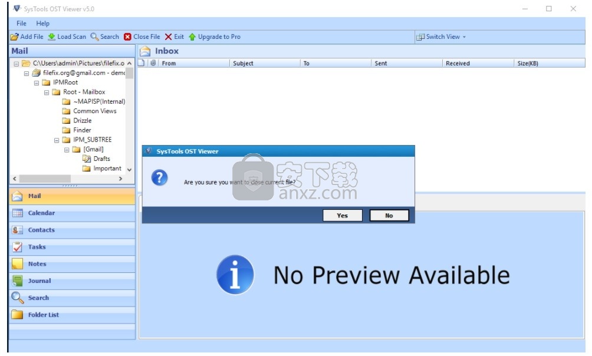Viewport: 592px width, 356px height.
Task: Click the Exit X icon in toolbar
Action: [x=169, y=37]
